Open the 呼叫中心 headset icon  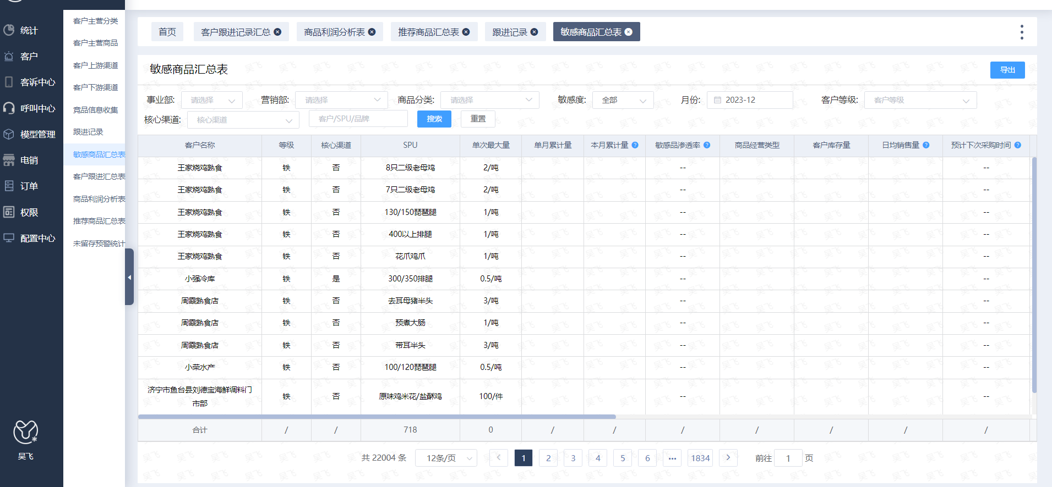(9, 108)
